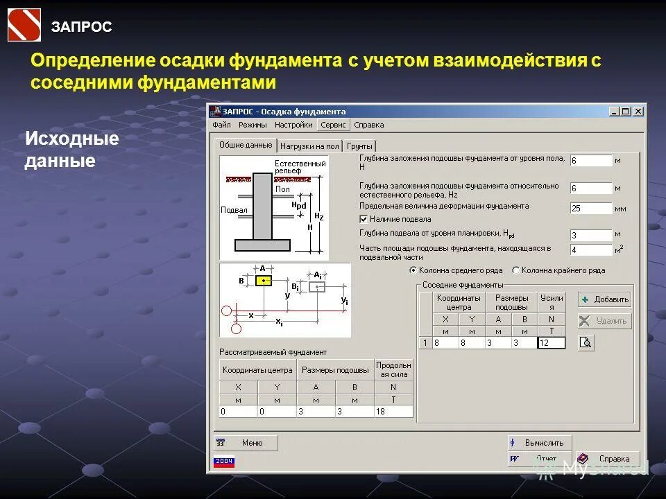This screenshot has height=499, width=666.
Task: Select the Колонна среднего ряда radio button
Action: [x=414, y=271]
